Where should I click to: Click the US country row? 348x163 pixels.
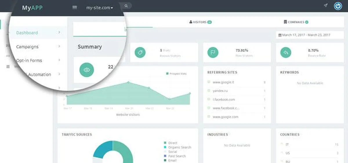coord(309,153)
